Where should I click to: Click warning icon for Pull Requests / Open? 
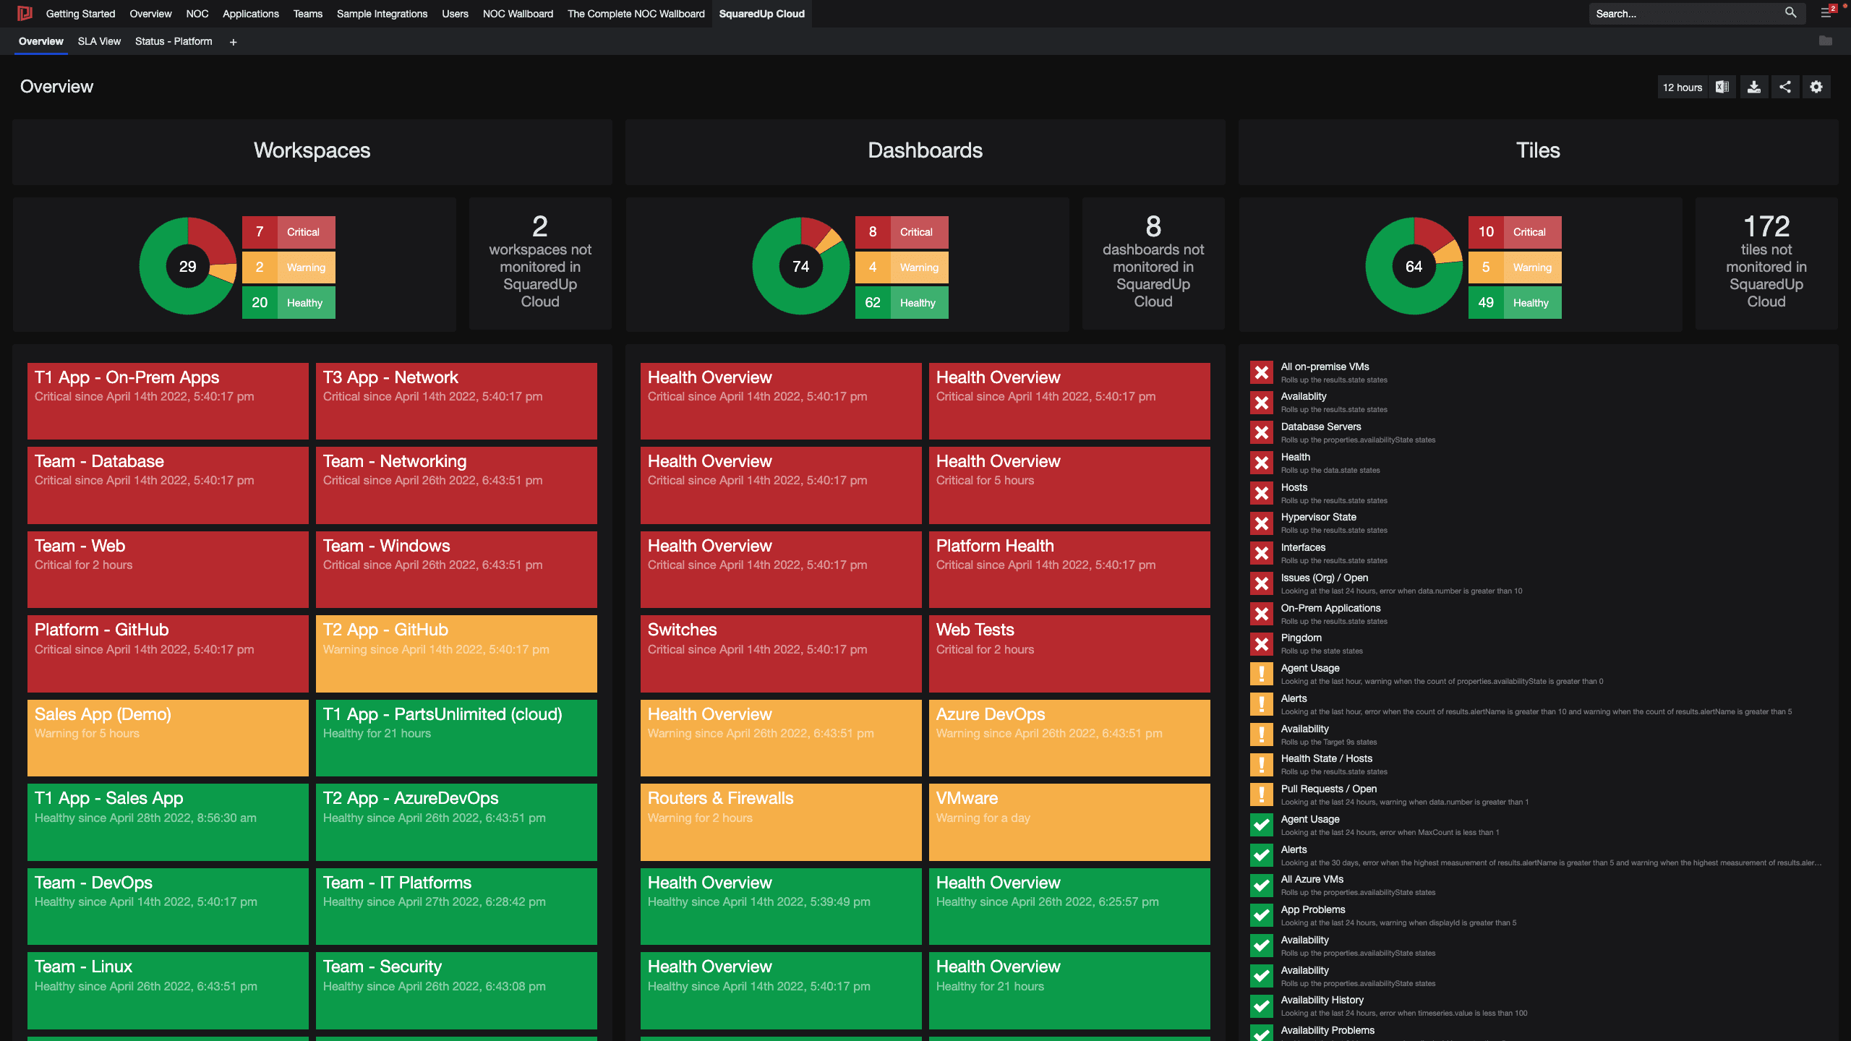1262,794
